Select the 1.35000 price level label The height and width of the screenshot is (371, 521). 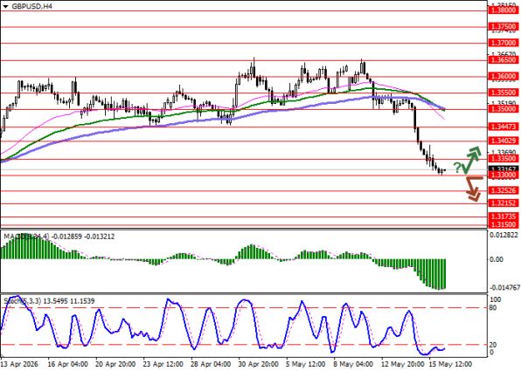504,109
